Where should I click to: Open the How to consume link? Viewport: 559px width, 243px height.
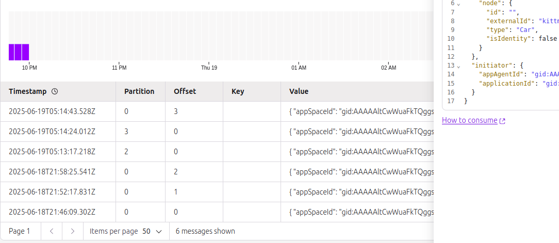(x=469, y=121)
